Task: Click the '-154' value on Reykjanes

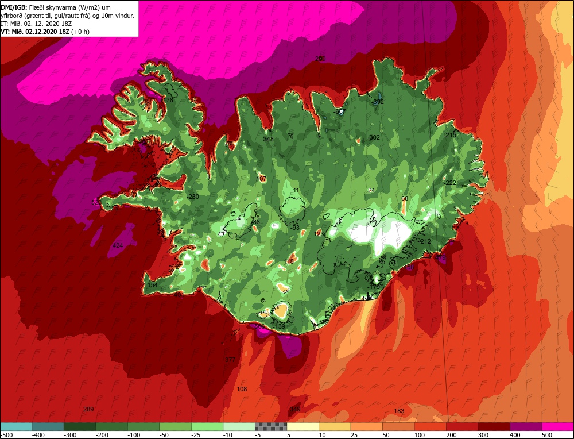Action: 151,285
